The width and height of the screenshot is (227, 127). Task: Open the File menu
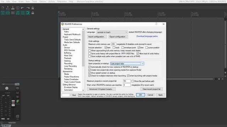tap(2, 1)
